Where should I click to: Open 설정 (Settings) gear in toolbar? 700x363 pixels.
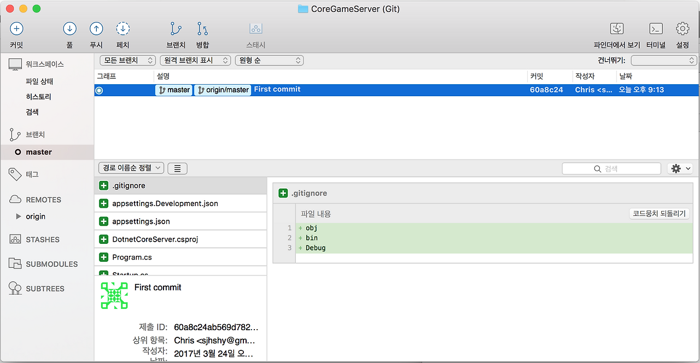coord(682,28)
